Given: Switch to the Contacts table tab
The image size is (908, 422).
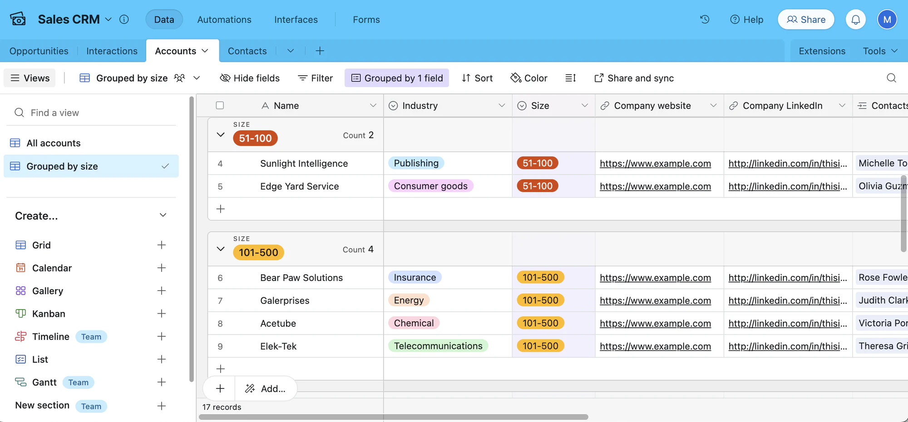Looking at the screenshot, I should pyautogui.click(x=247, y=51).
